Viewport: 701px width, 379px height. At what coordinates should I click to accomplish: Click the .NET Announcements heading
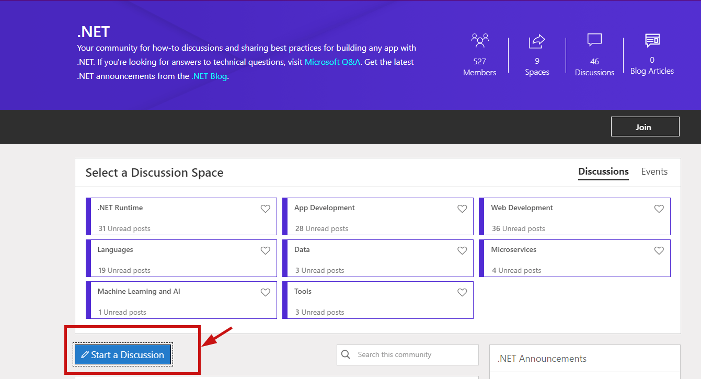click(542, 359)
